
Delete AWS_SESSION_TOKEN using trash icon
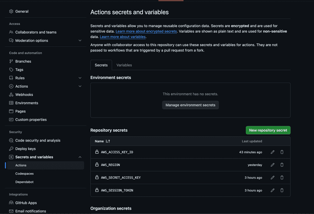pos(282,190)
